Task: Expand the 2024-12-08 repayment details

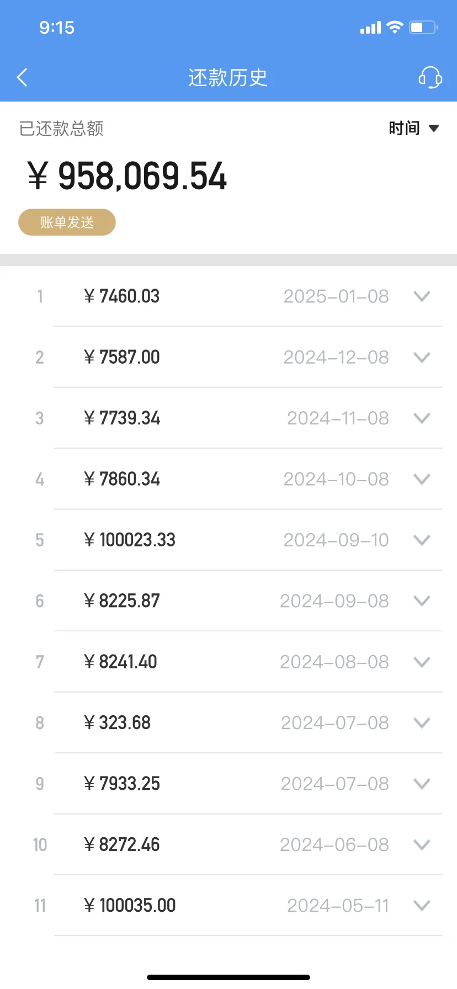Action: [x=422, y=358]
